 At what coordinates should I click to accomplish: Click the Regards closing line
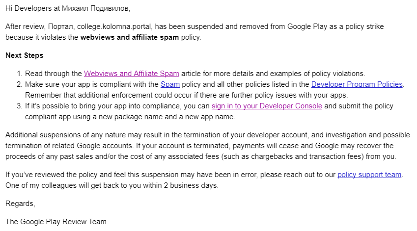(20, 204)
